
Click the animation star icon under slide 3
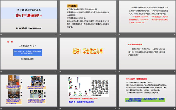[119, 35]
